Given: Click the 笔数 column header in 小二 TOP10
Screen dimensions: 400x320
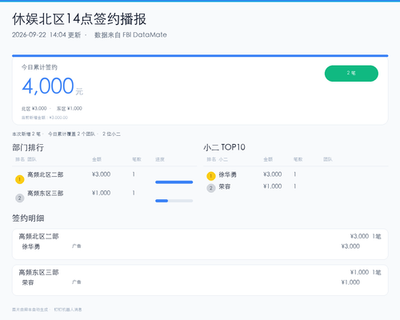Looking at the screenshot, I should pyautogui.click(x=298, y=159).
